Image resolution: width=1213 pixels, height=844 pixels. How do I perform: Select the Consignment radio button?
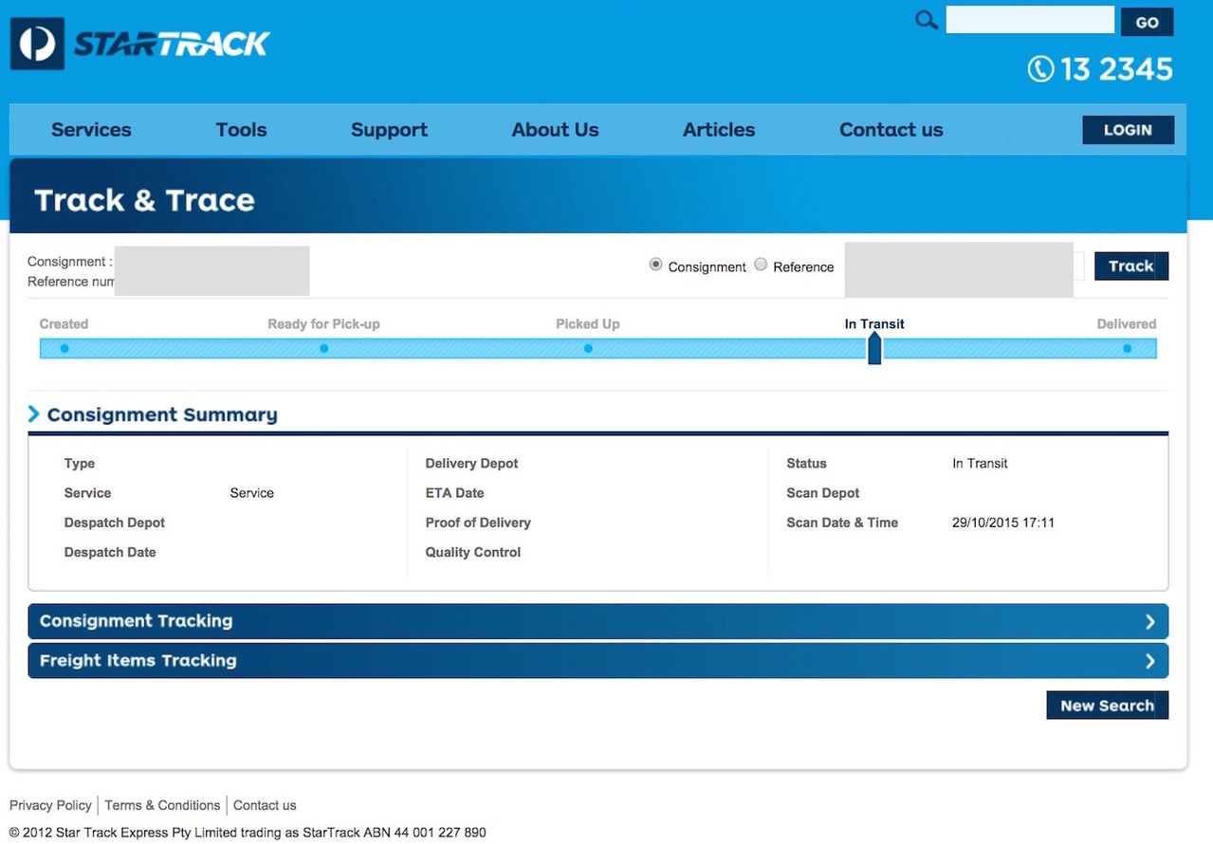(655, 266)
